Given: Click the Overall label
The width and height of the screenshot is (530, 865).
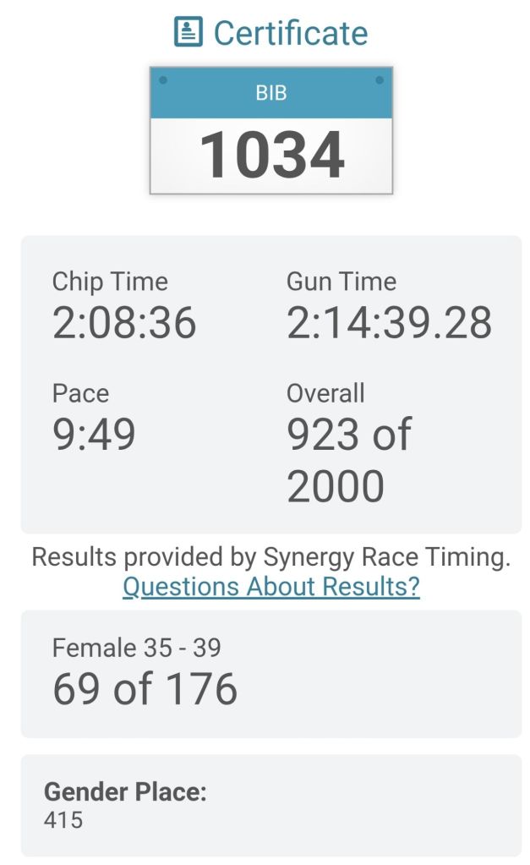Looking at the screenshot, I should pyautogui.click(x=325, y=393).
